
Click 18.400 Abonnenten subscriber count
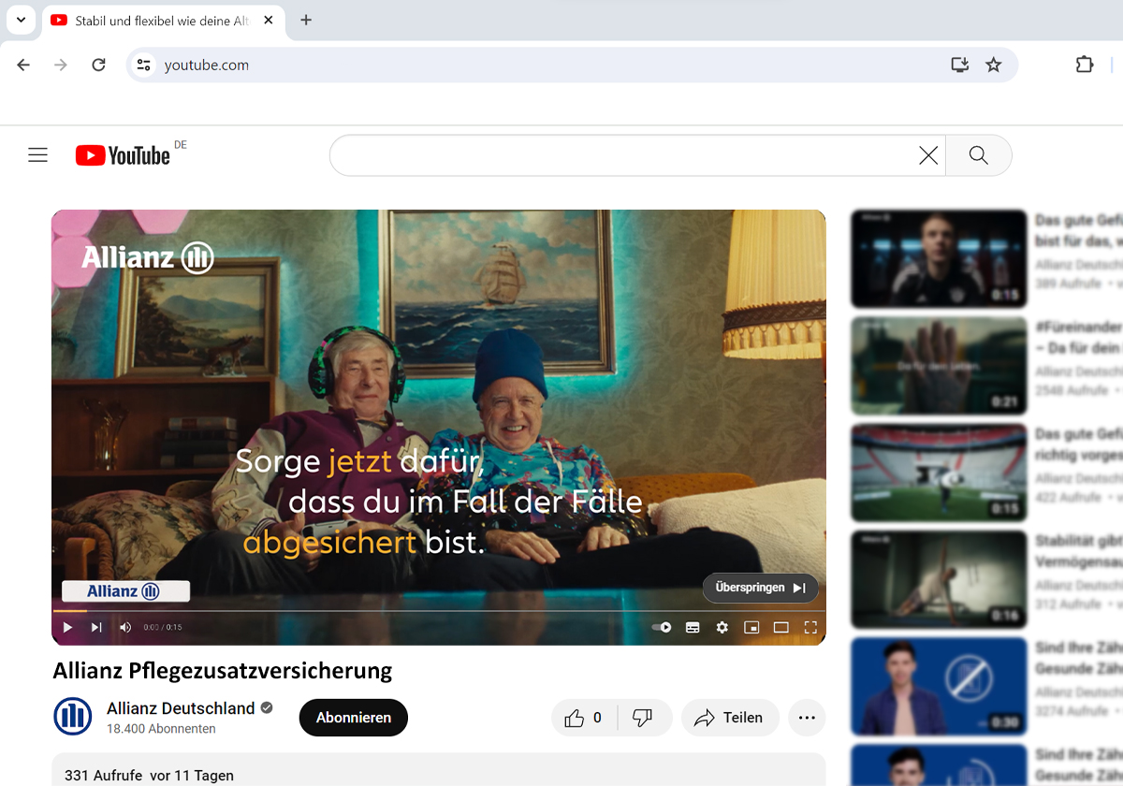161,729
